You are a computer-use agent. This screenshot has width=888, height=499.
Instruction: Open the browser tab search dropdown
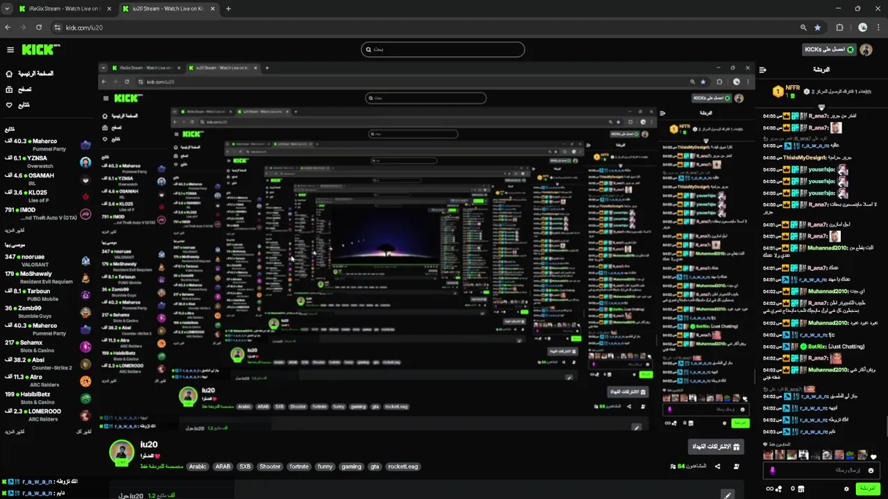tap(7, 9)
